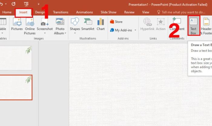
Task: Open the Insert ribbon tab
Action: tap(23, 12)
